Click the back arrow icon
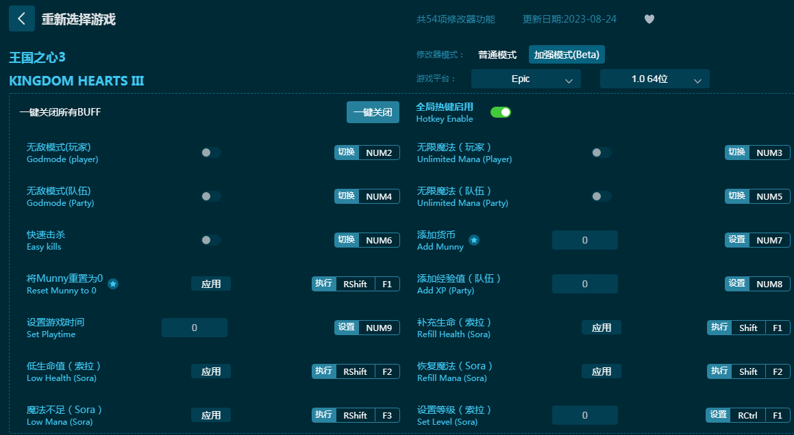 (x=22, y=18)
